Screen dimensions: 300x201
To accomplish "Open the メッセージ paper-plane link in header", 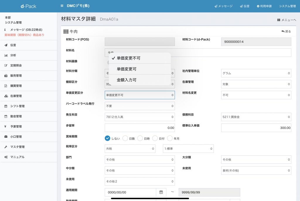I will coord(223,6).
